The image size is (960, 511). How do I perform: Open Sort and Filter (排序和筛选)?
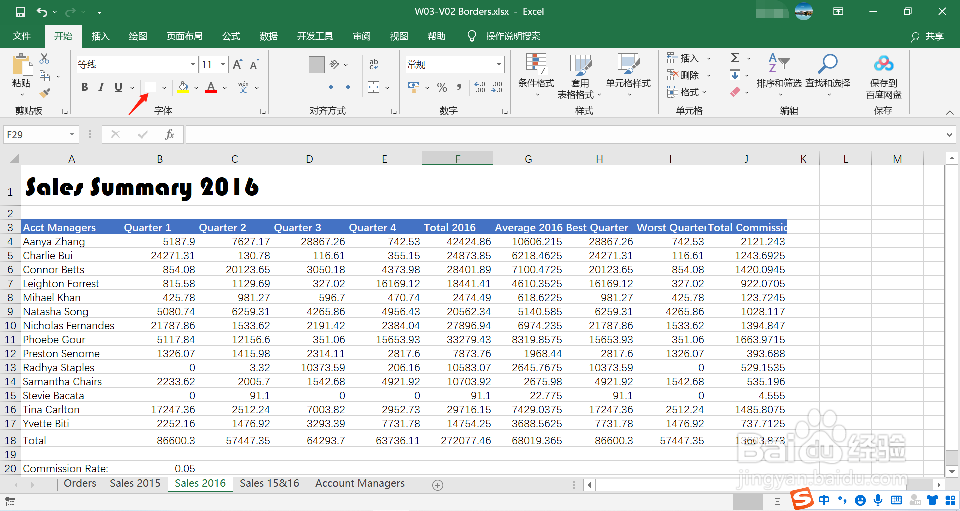(779, 75)
